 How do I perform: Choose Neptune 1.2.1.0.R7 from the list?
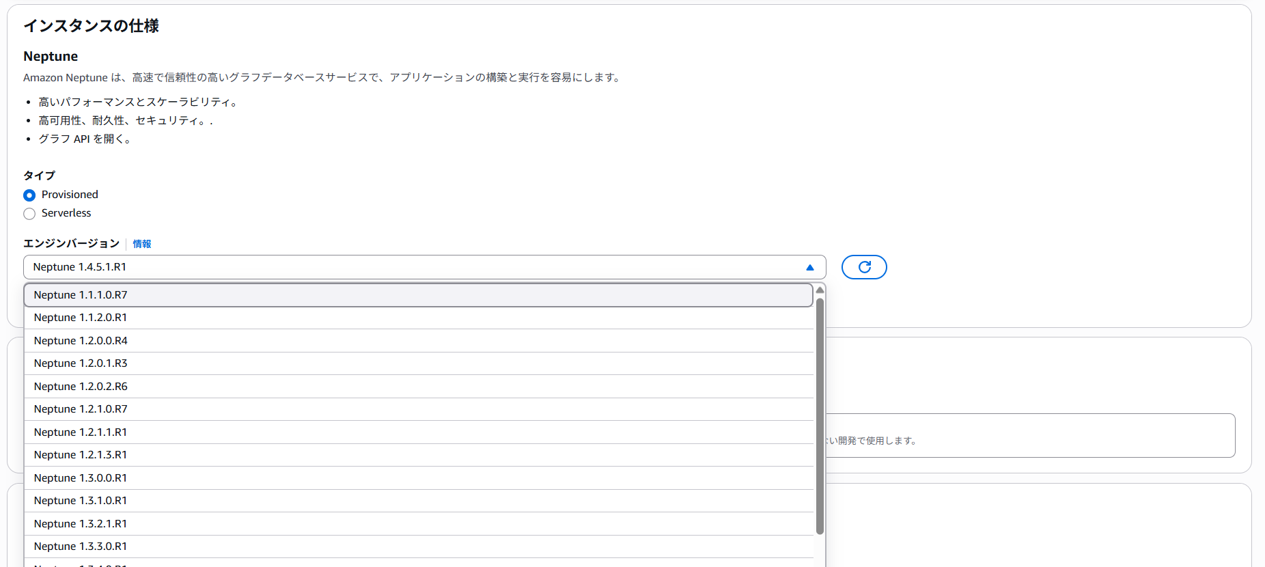pos(419,409)
